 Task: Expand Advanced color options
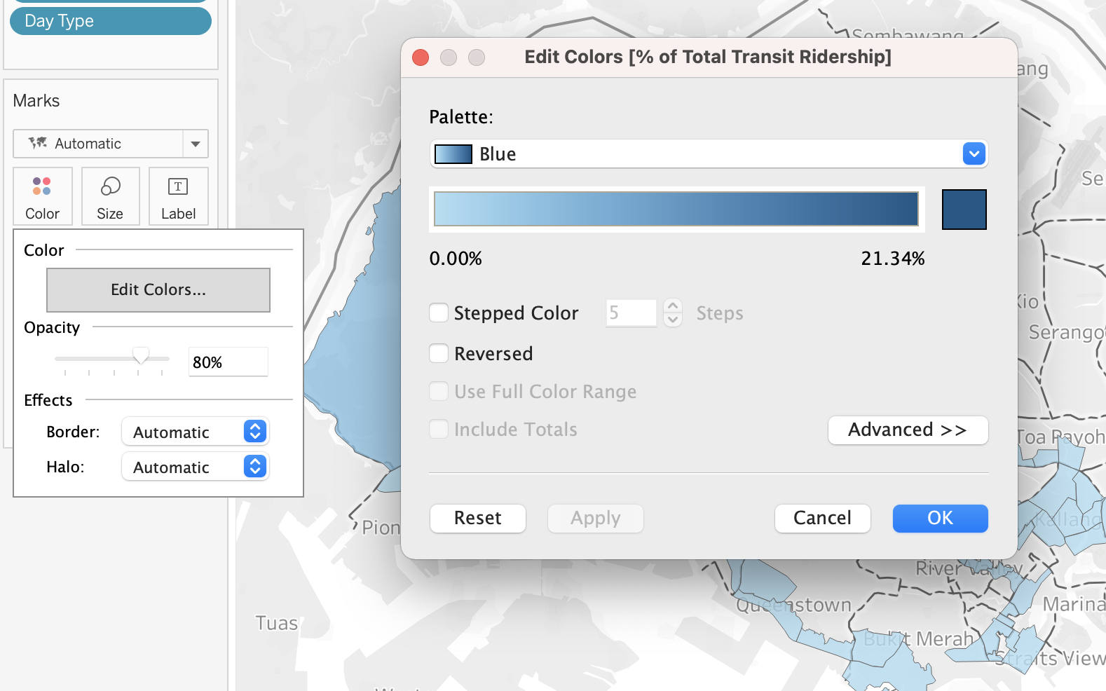[908, 430]
